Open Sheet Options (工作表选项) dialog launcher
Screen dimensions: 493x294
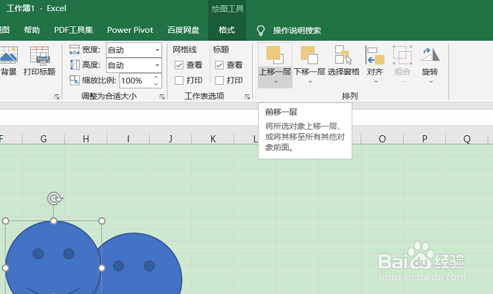pos(247,97)
